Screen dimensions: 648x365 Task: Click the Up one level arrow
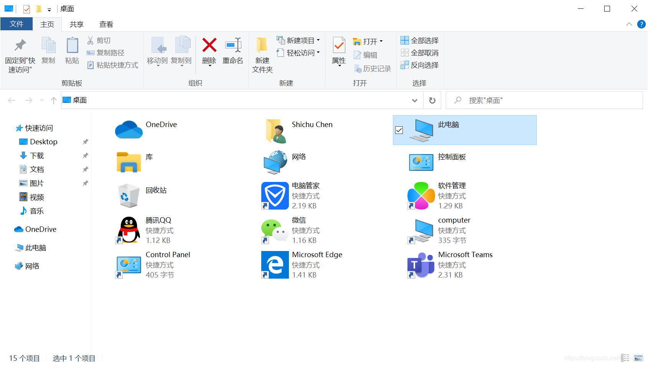coord(54,100)
